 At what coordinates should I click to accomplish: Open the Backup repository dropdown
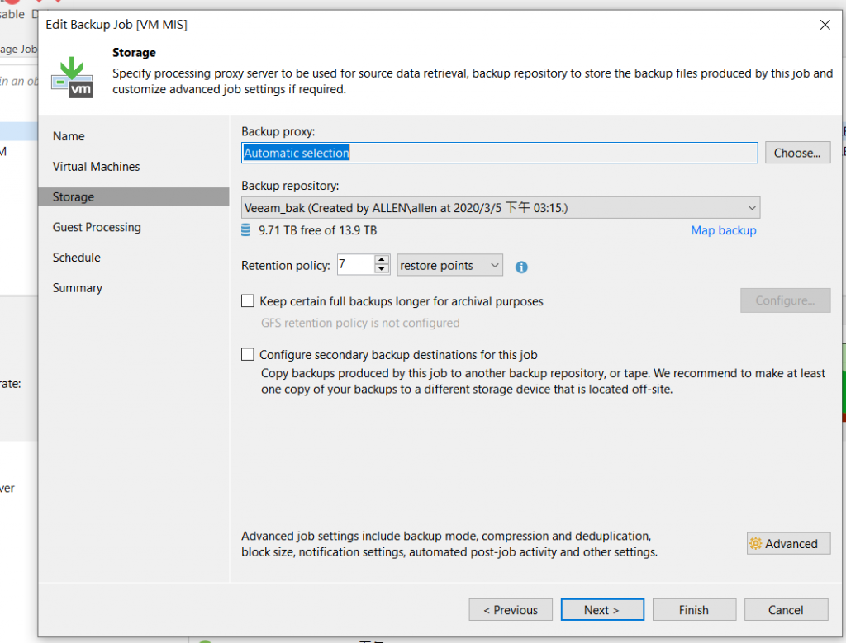pos(501,207)
